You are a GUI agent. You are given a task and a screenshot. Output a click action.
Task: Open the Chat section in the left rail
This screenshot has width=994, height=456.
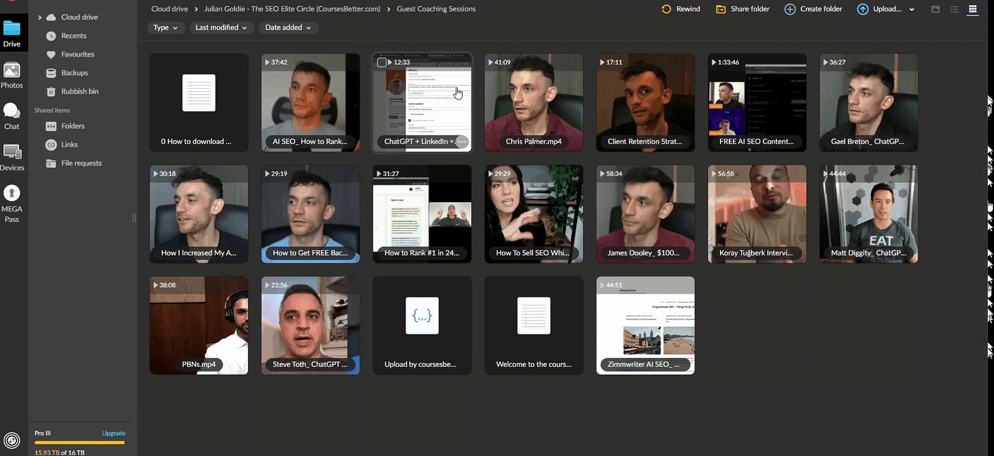[x=12, y=117]
